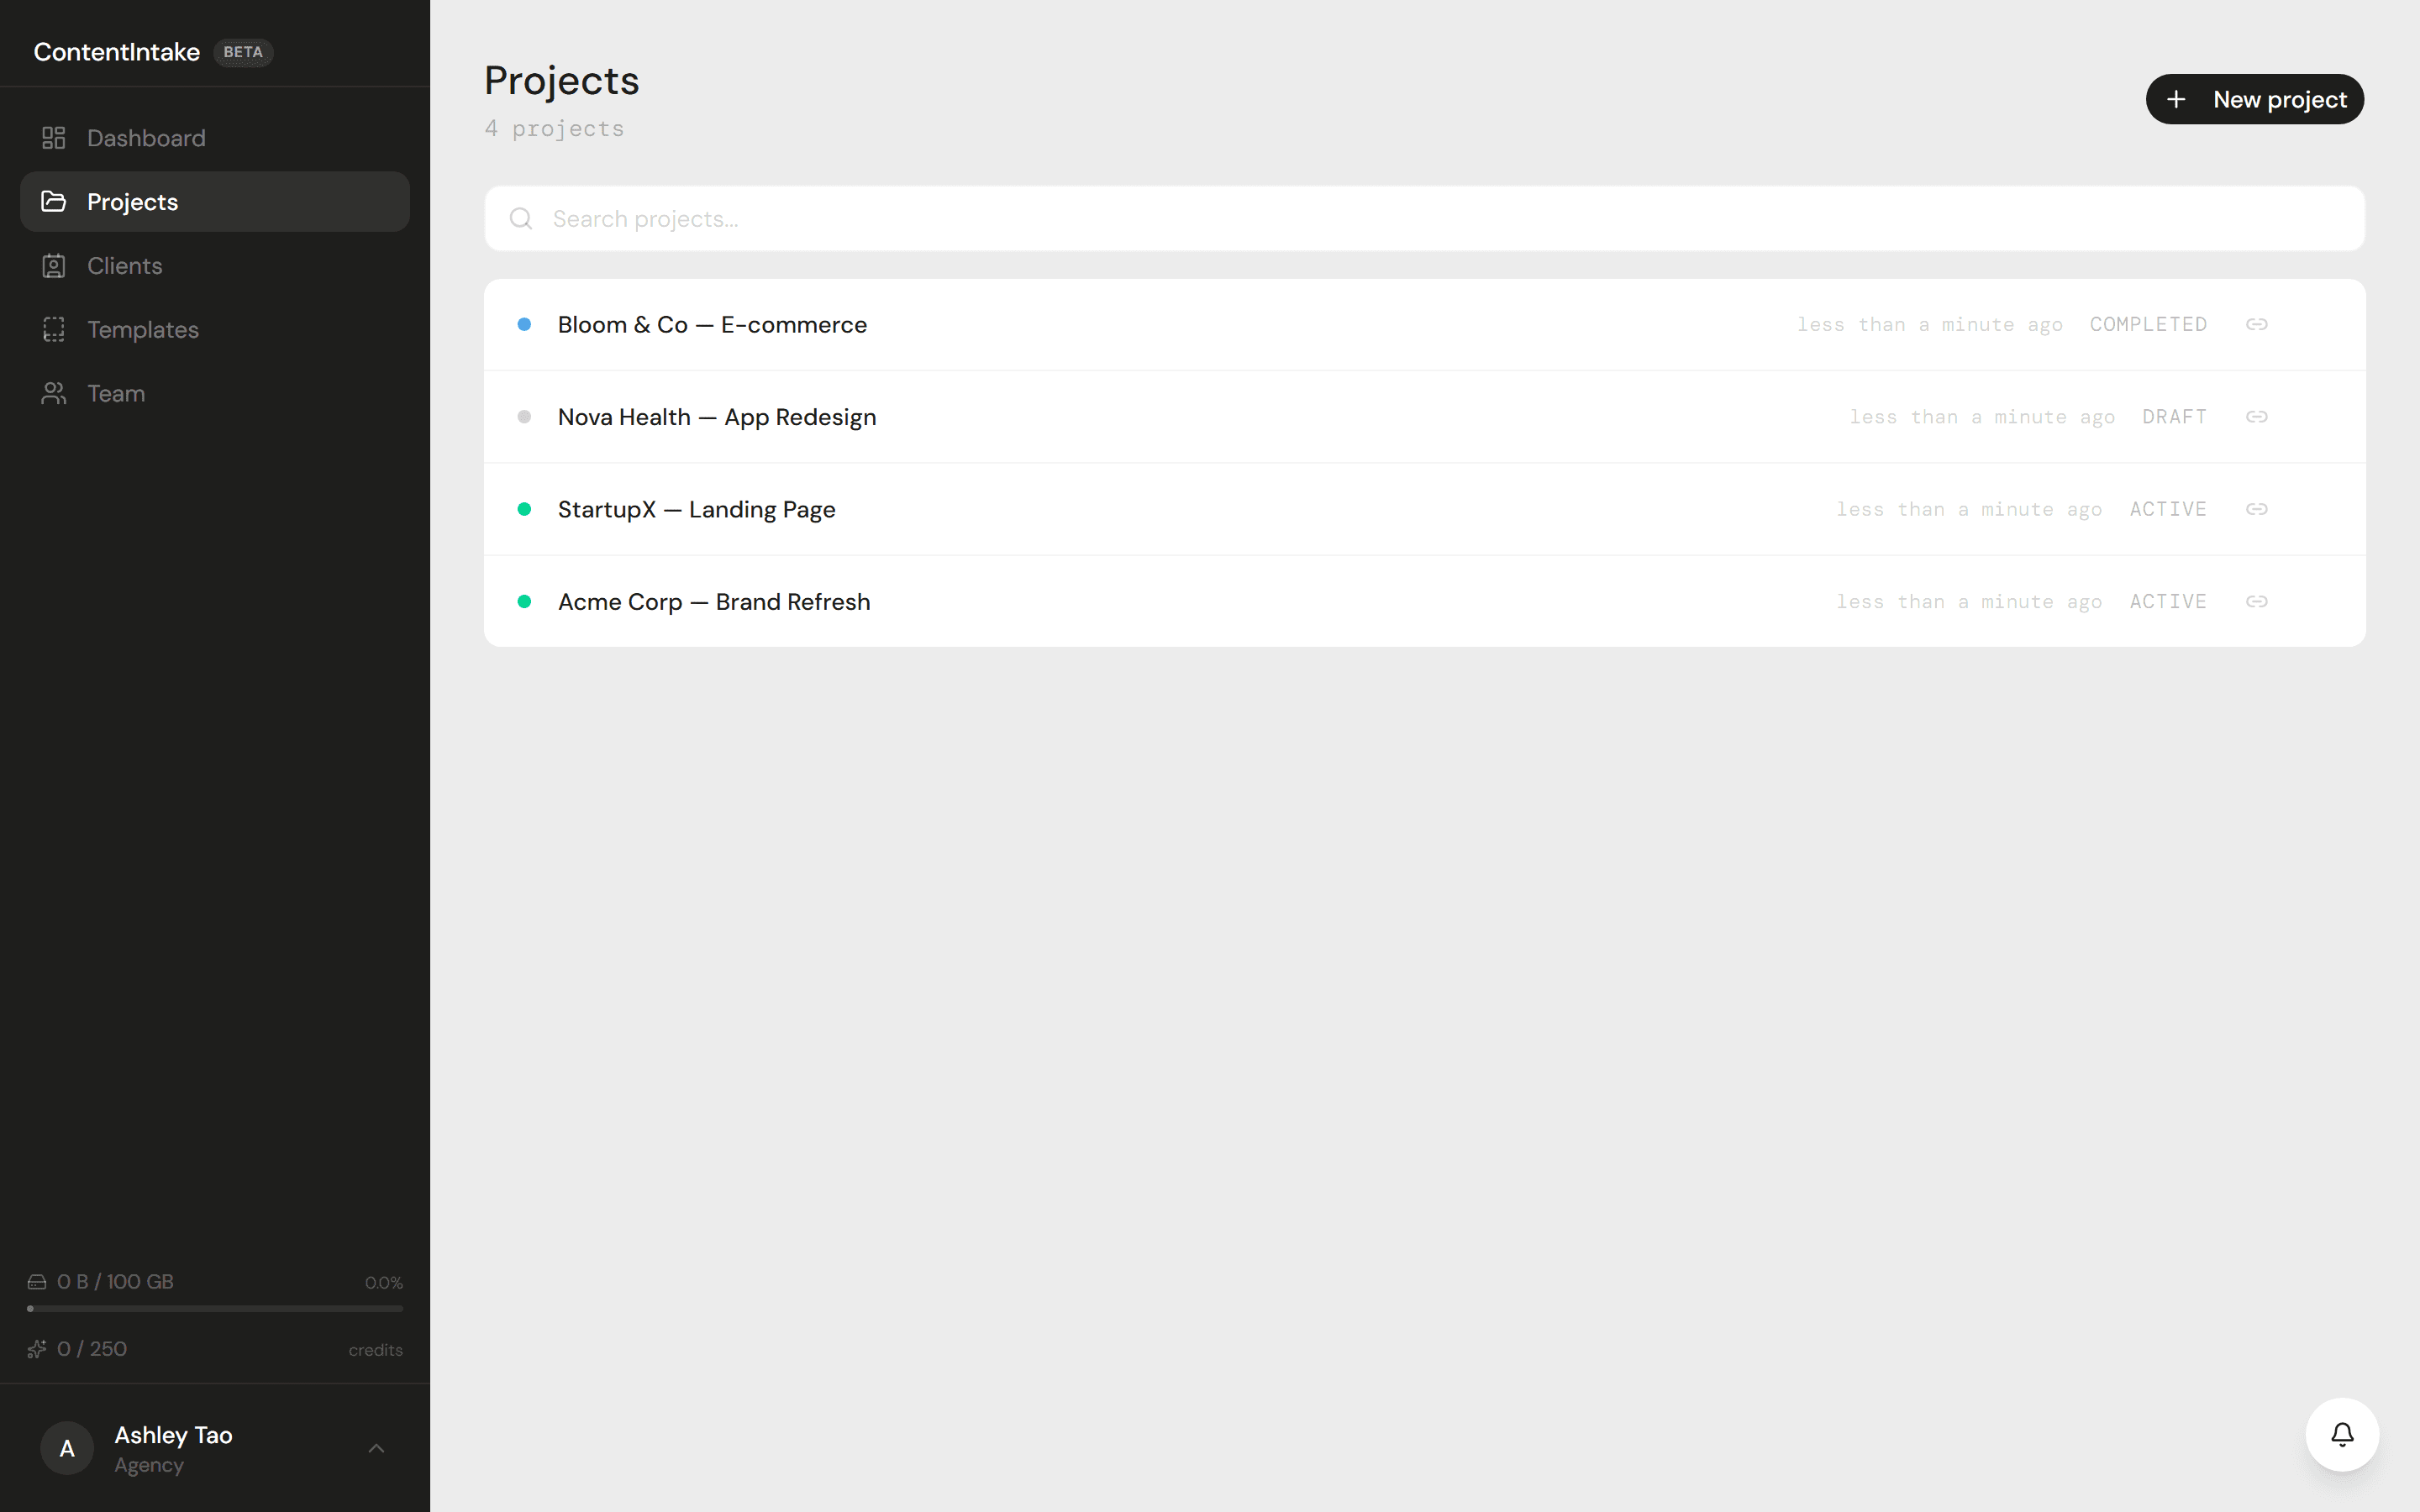
Task: Click the 0.0% storage percentage
Action: coord(384,1283)
